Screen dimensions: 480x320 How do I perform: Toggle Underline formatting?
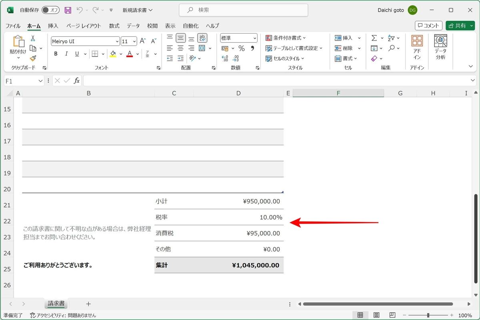tap(76, 54)
